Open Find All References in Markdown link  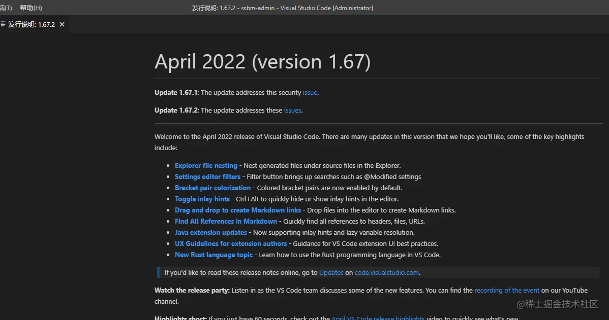coord(226,221)
